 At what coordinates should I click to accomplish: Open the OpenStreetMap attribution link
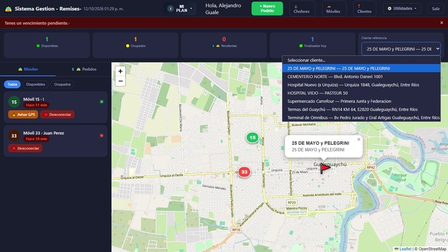tap(432, 249)
